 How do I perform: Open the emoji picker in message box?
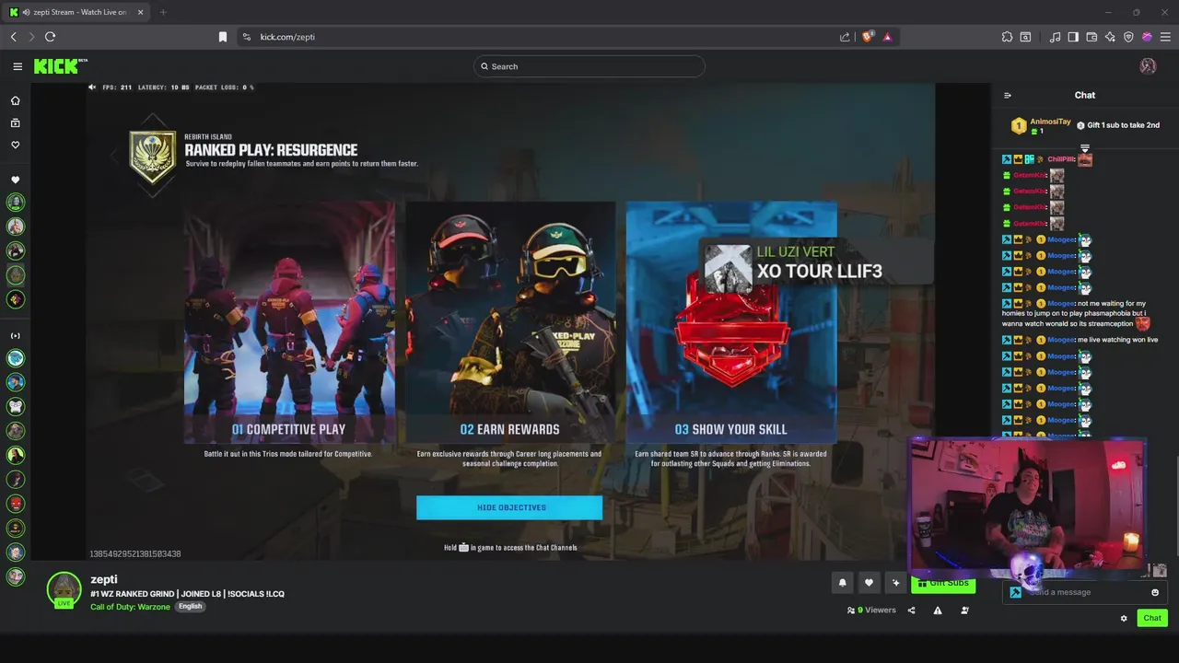click(1155, 592)
